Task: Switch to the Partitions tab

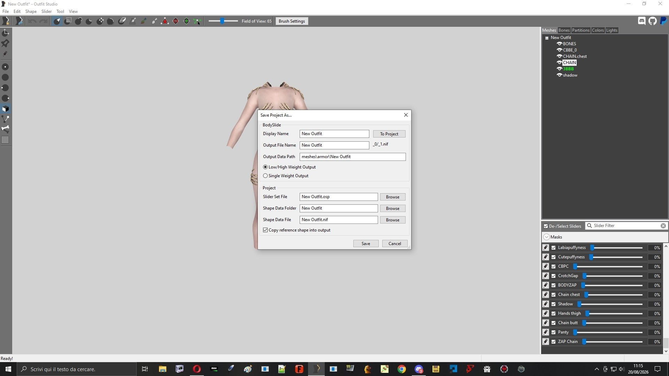Action: pos(580,30)
